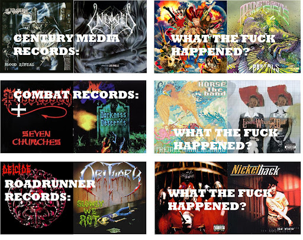Click the red Deicide logo
Image resolution: width=303 pixels, height=240 pixels.
17,170
